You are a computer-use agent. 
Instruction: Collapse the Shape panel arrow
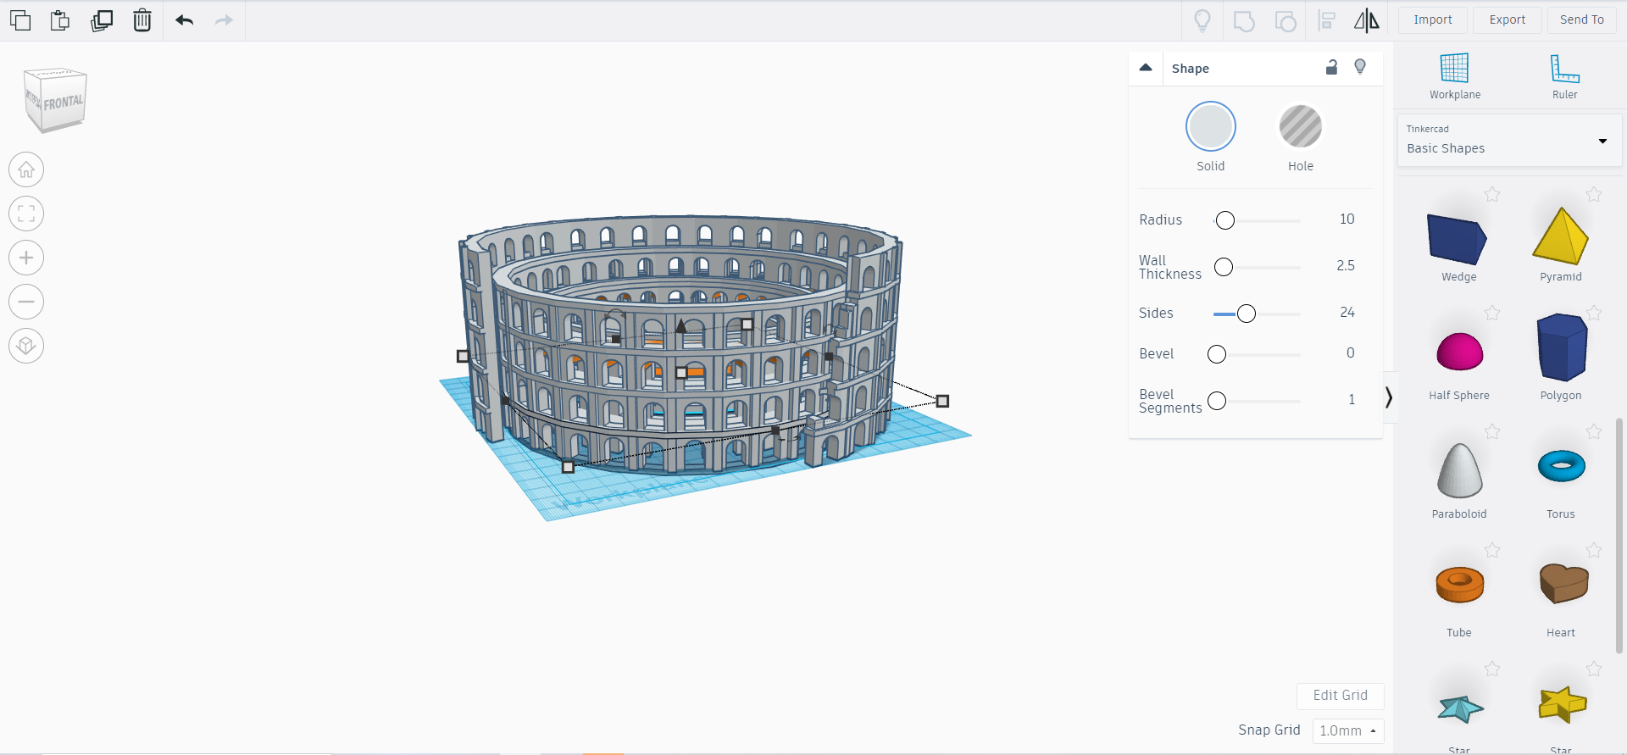tap(1146, 68)
